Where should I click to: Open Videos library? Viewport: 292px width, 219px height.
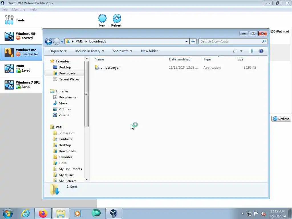click(x=64, y=115)
